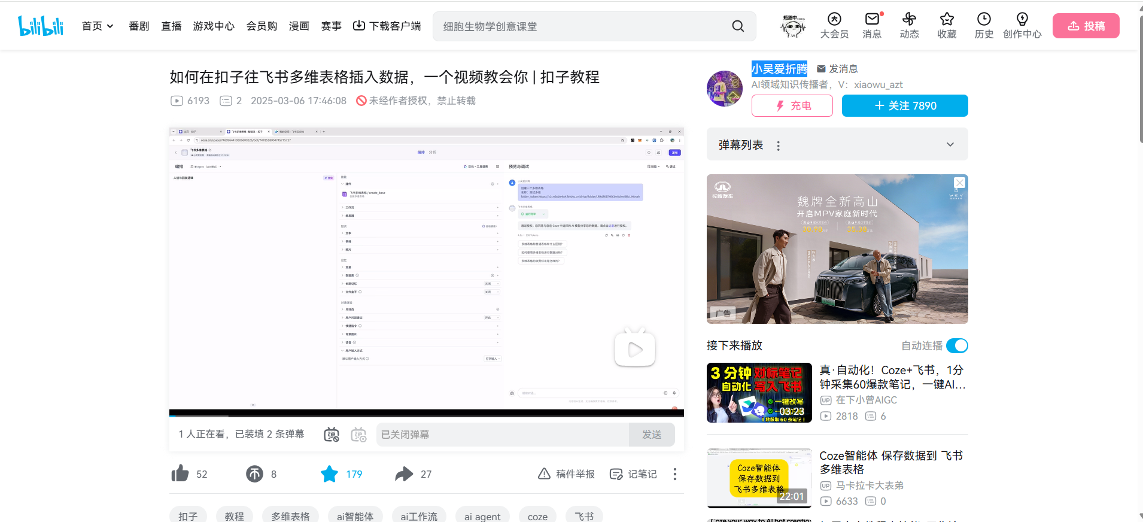Image resolution: width=1143 pixels, height=522 pixels.
Task: Open uploader 小吴爱折腾 avatar
Action: click(725, 89)
